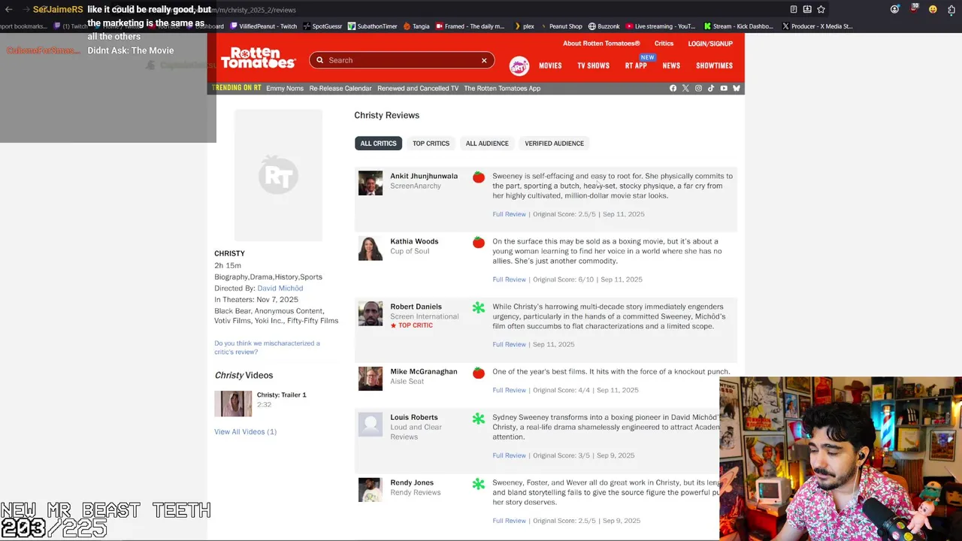
Task: Open Full Review link for Louis Roberts
Action: click(509, 455)
